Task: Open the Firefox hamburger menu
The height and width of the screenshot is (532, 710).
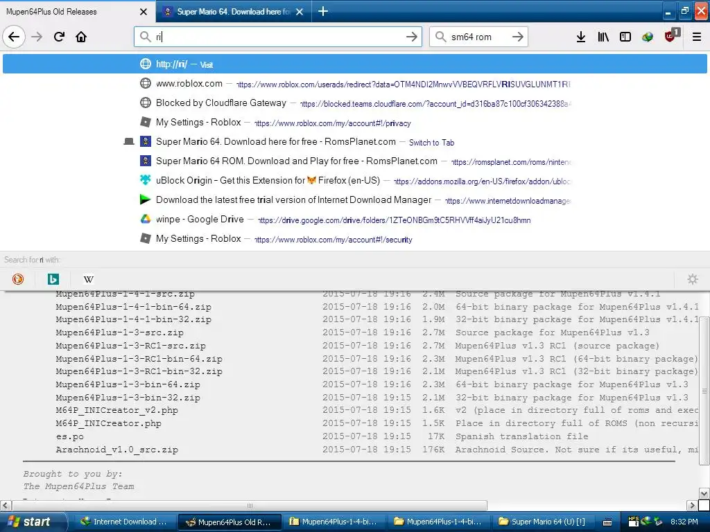Action: pyautogui.click(x=697, y=37)
